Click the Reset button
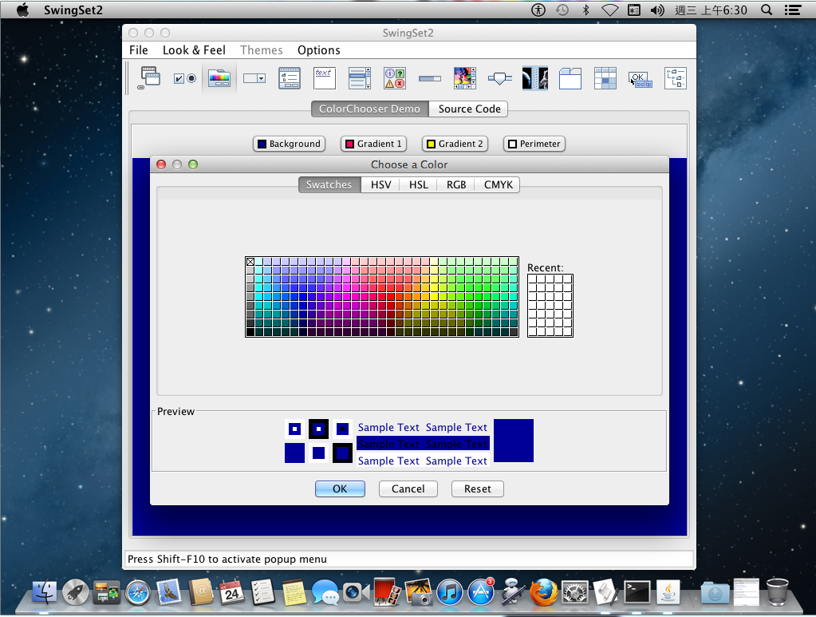 [477, 488]
